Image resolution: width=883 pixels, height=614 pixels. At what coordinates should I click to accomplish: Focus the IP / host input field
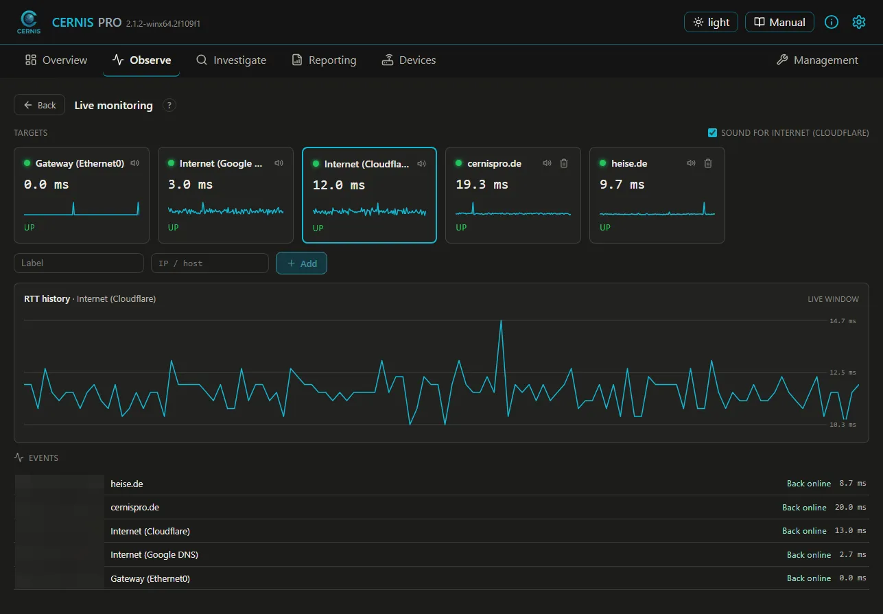click(210, 263)
